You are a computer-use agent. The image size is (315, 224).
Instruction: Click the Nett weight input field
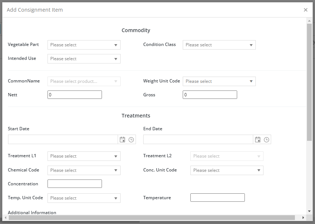point(75,94)
